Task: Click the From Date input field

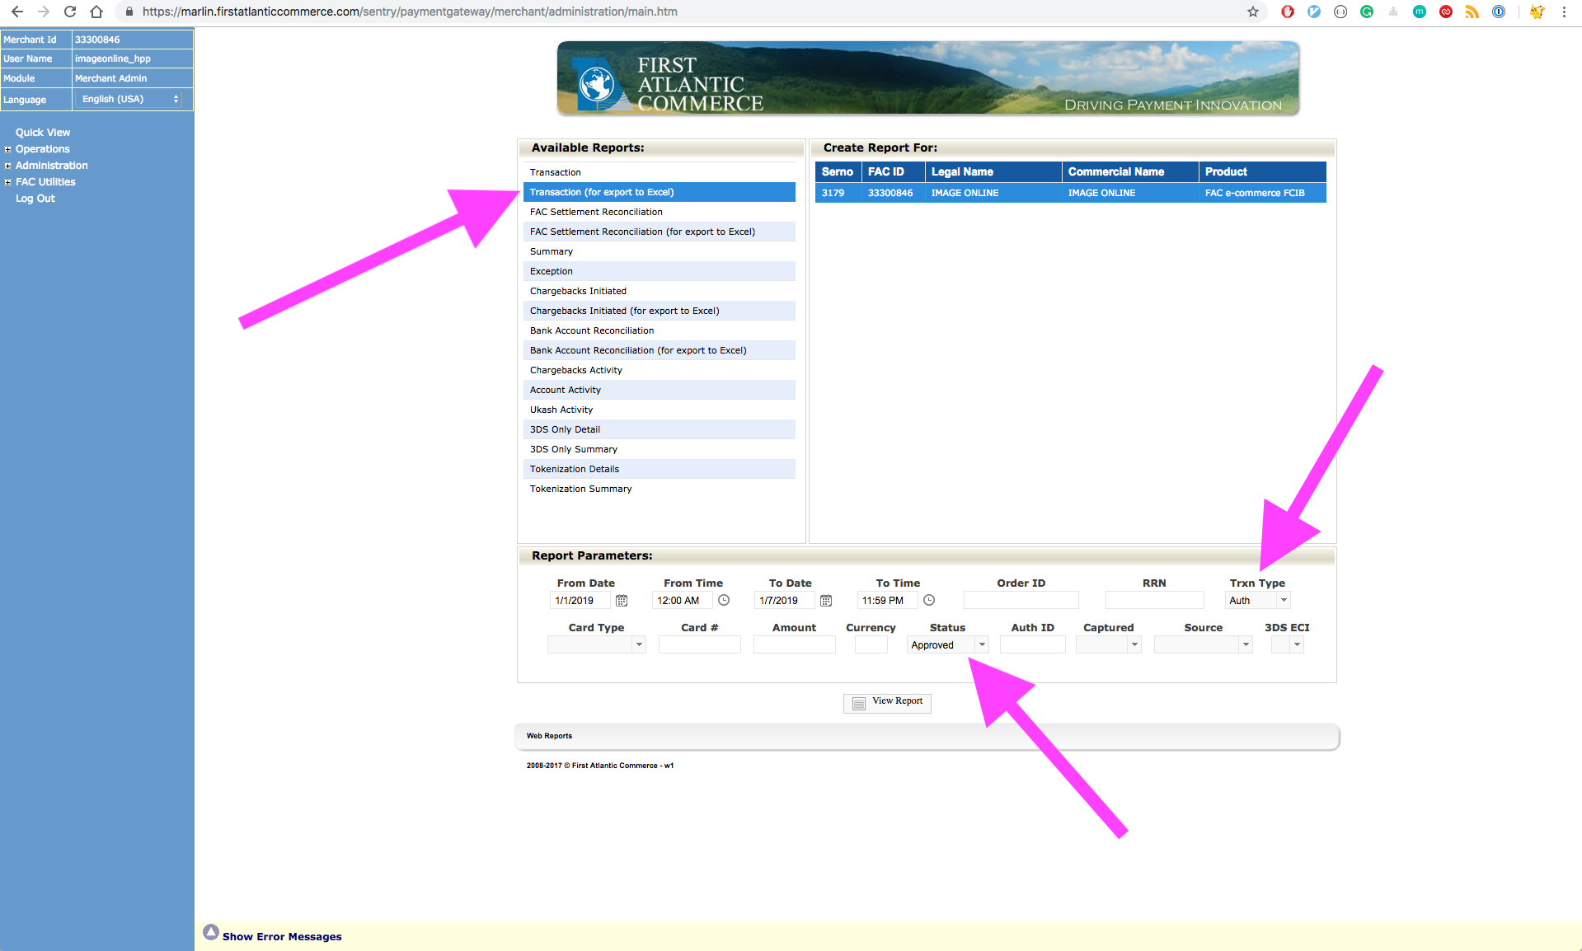Action: click(580, 601)
